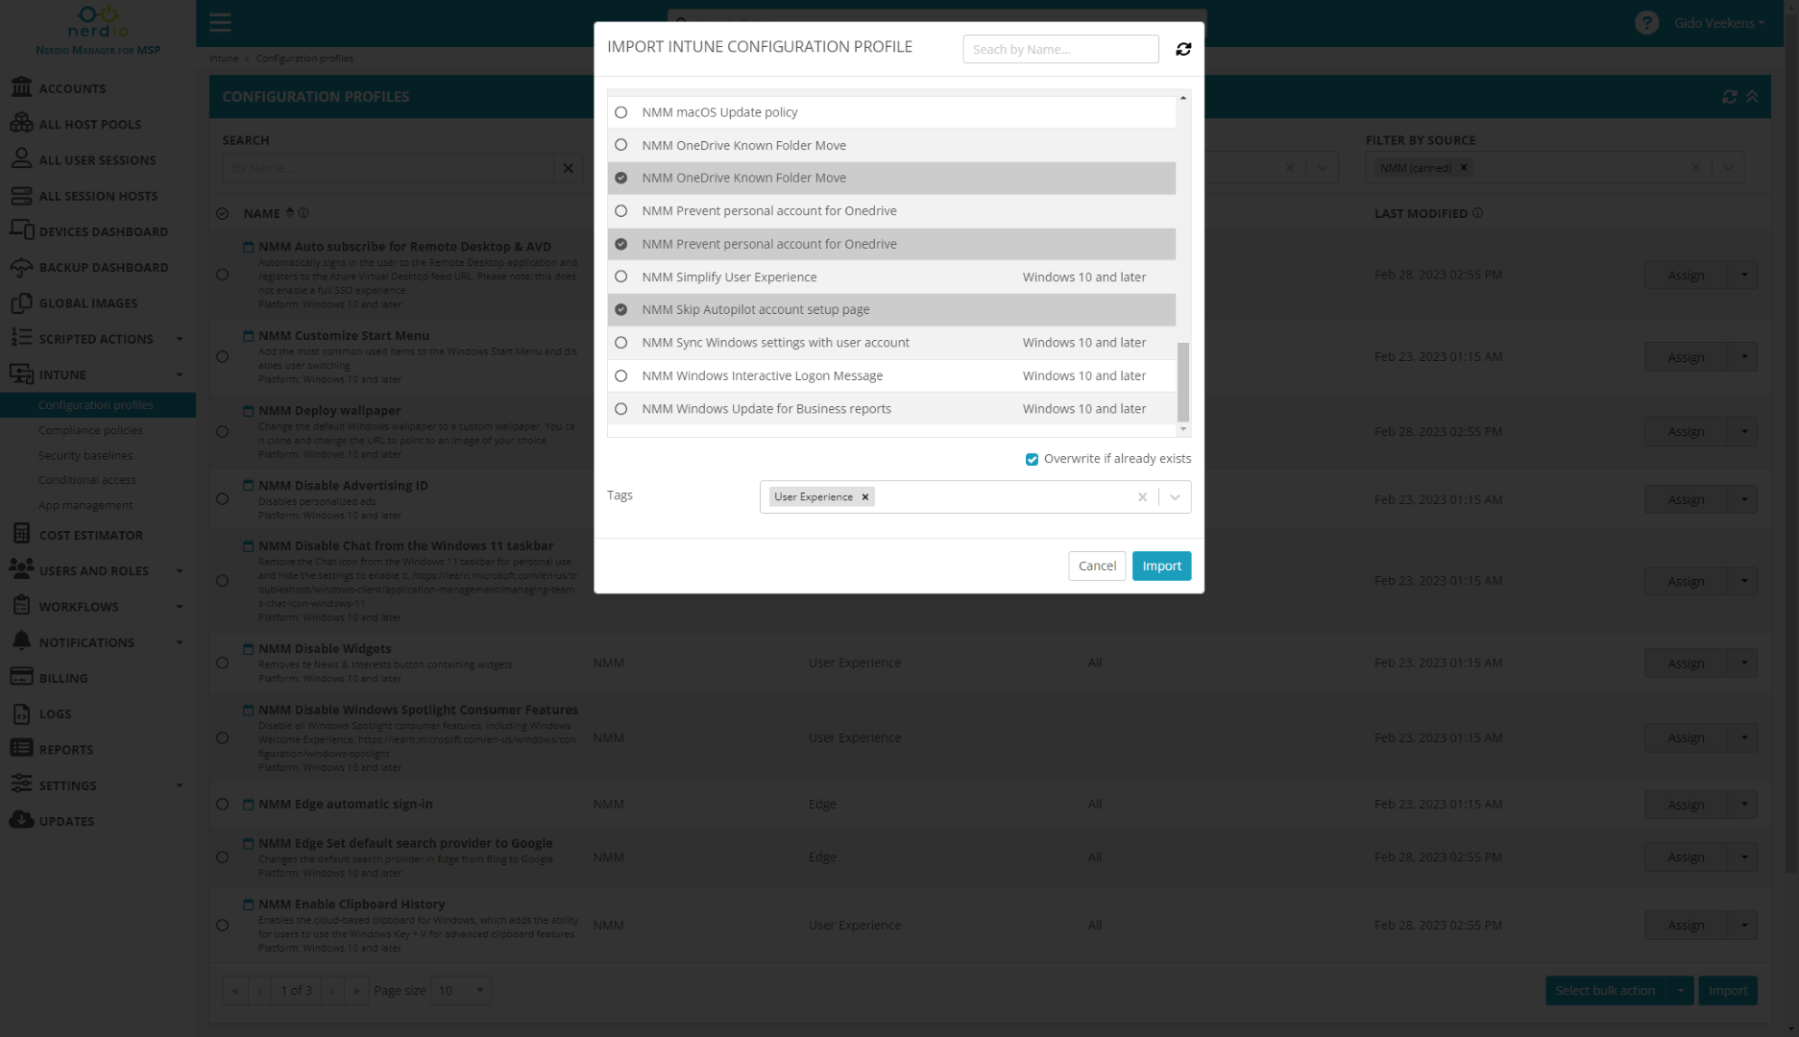Click the Nerdio Manager logo
Screen dimensions: 1799x1037
[x=98, y=30]
